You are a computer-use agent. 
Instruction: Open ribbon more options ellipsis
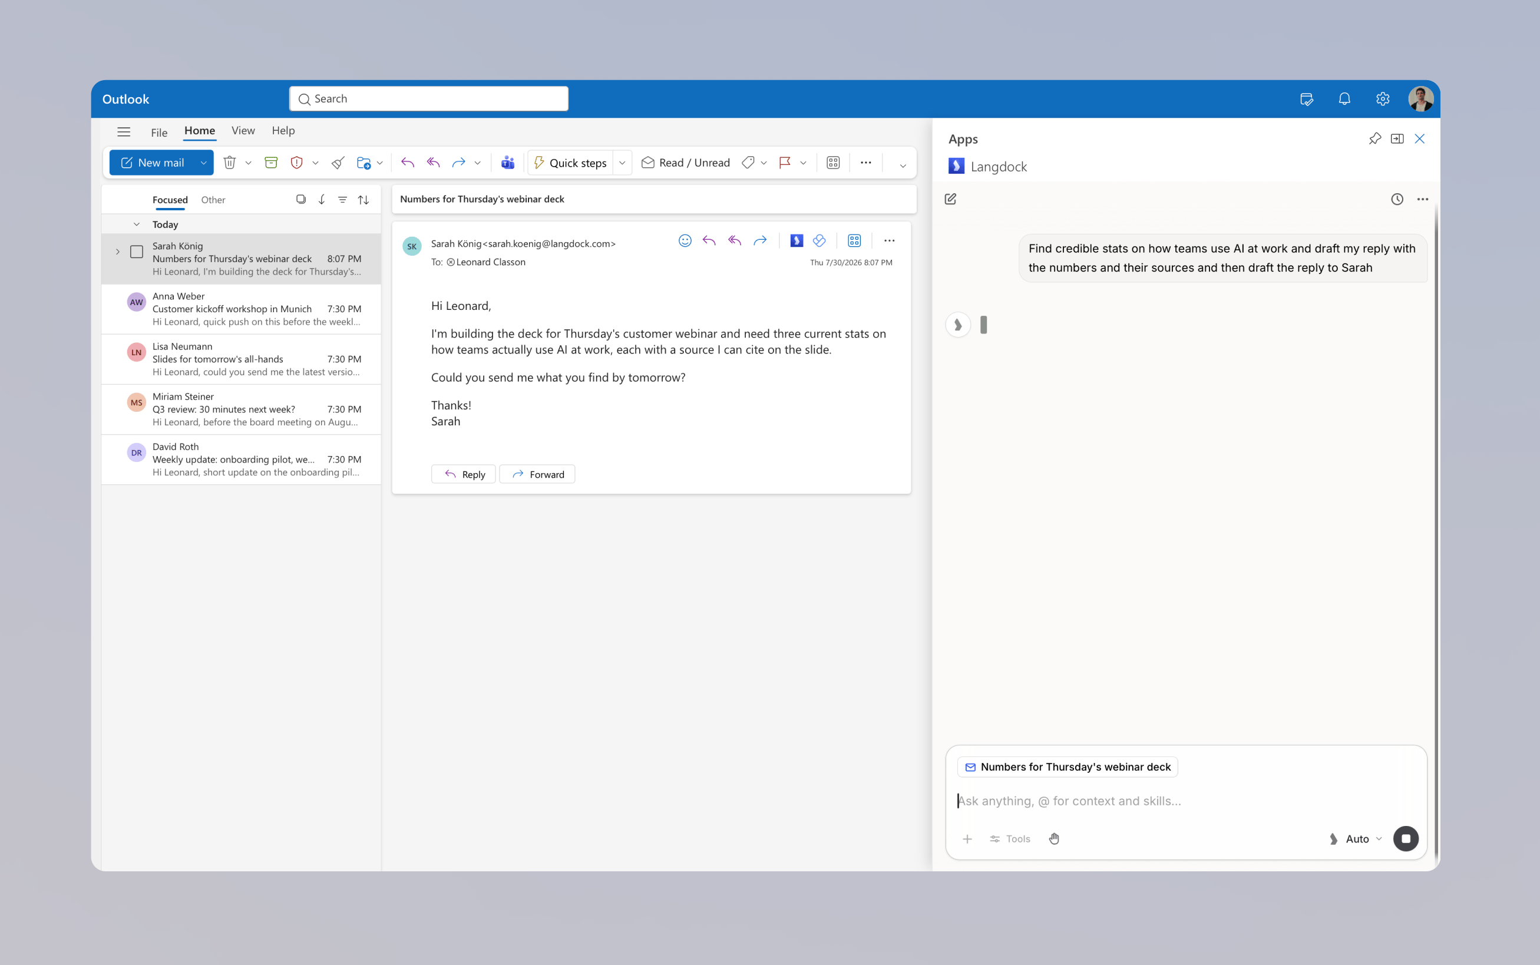866,163
